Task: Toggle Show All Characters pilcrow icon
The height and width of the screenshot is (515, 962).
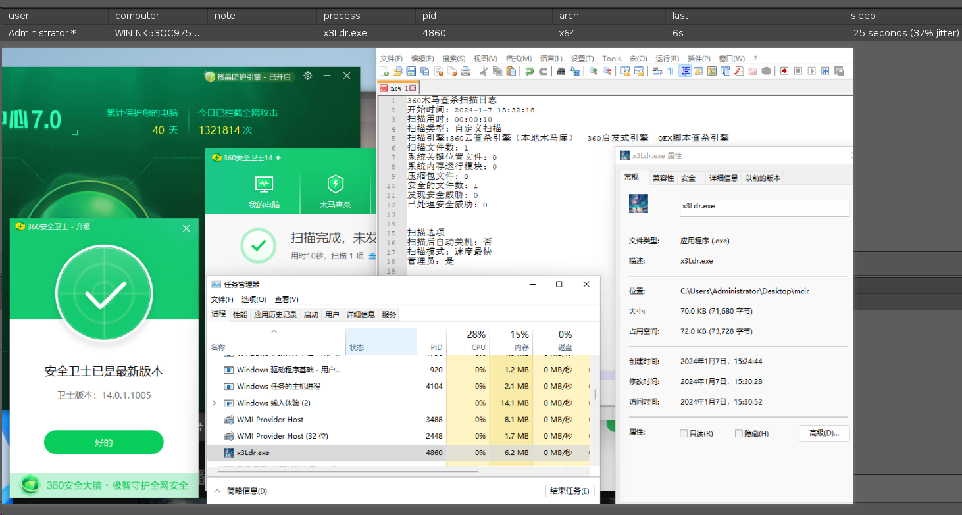Action: (671, 71)
